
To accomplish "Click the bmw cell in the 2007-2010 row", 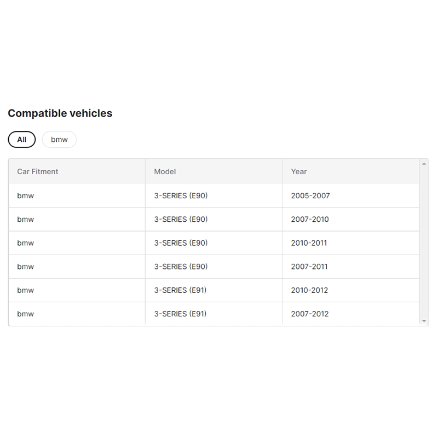I will click(25, 219).
